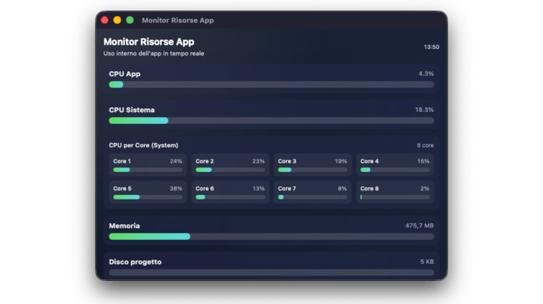Click the 'Core 5' label
The width and height of the screenshot is (543, 304).
coord(122,188)
